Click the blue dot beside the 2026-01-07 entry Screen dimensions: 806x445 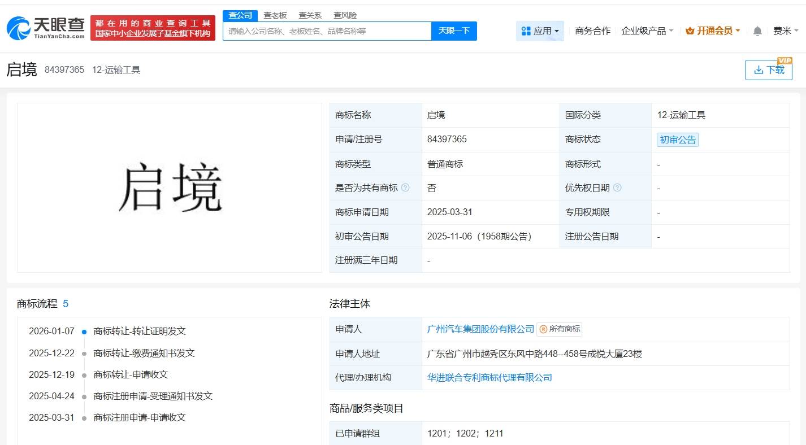pos(84,331)
